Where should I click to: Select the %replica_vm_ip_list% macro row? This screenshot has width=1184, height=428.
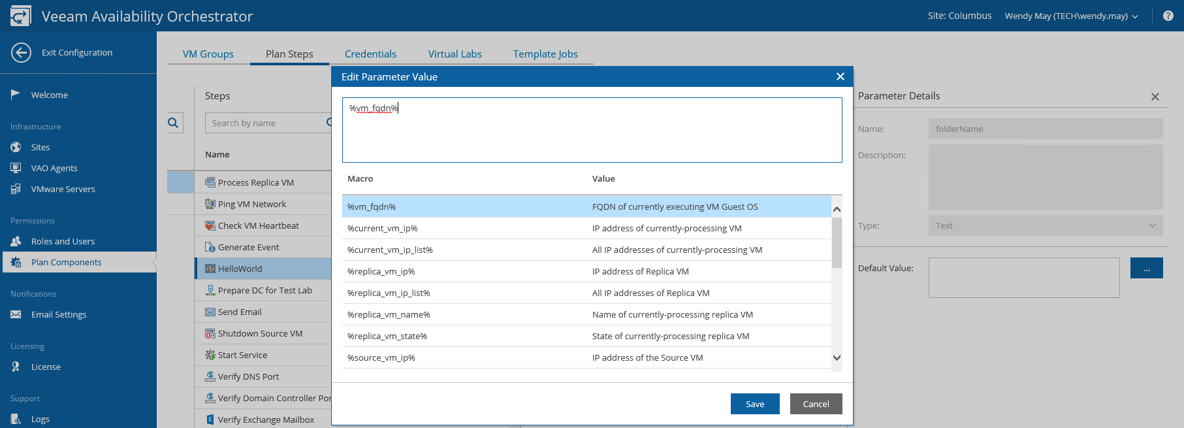(x=586, y=293)
